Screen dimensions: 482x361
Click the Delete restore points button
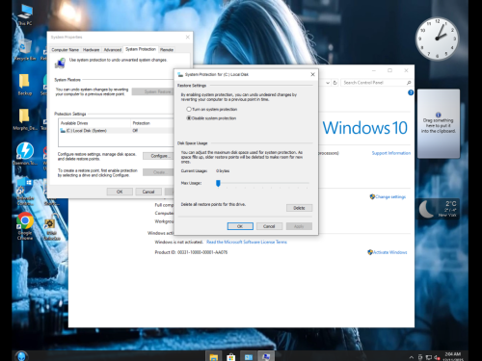(x=299, y=208)
